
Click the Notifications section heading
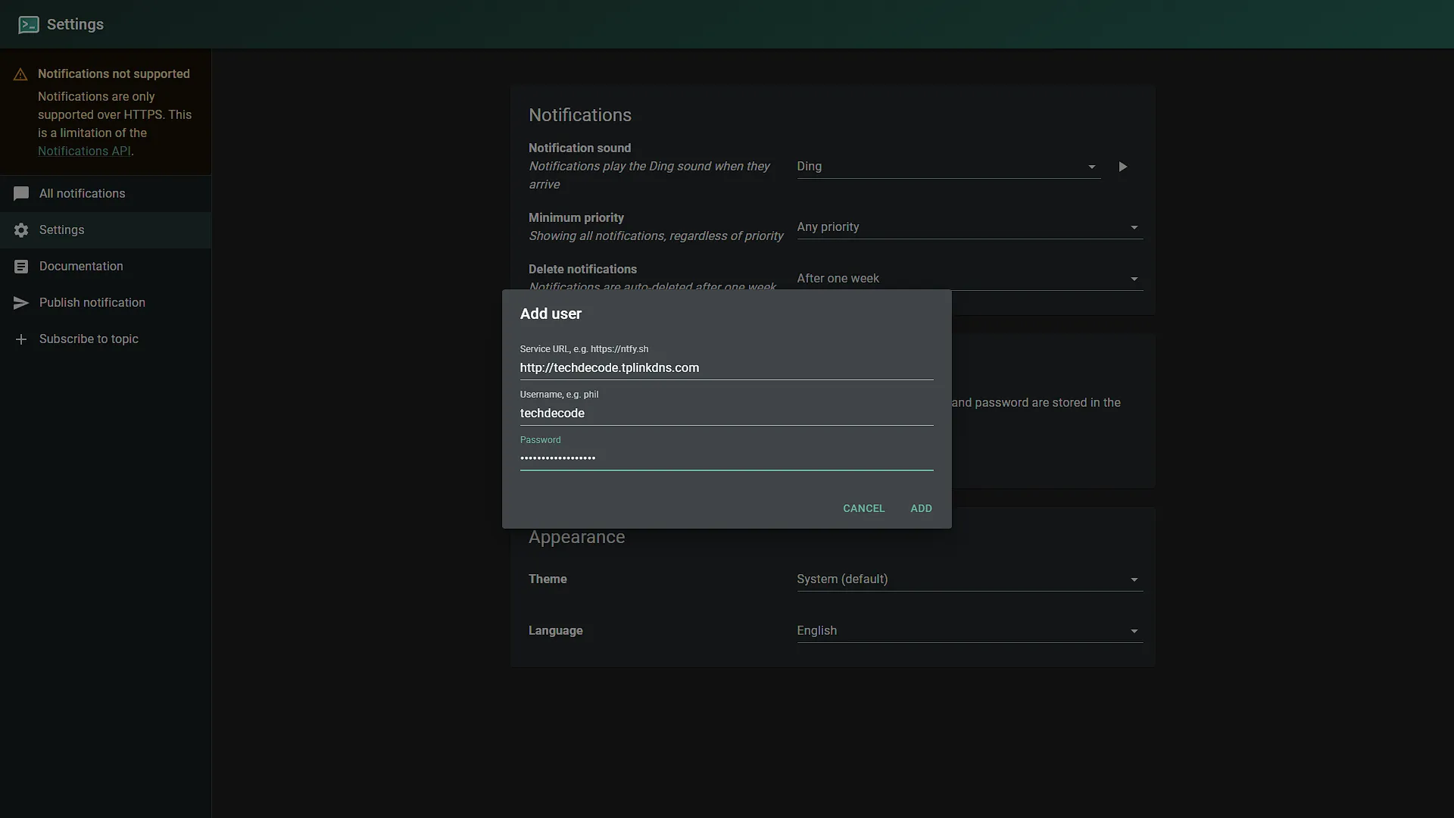pos(579,115)
